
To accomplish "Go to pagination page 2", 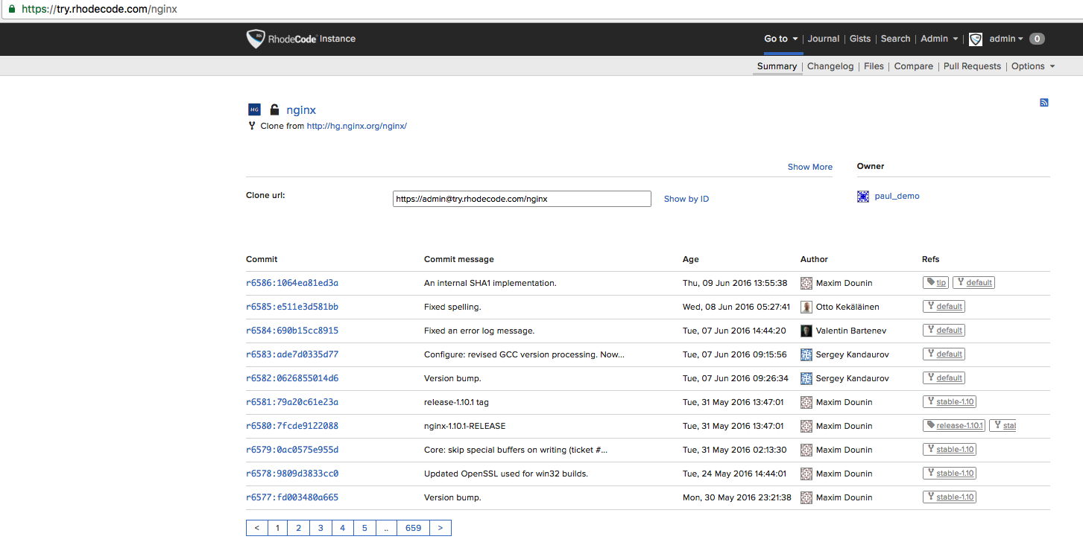I will 299,528.
